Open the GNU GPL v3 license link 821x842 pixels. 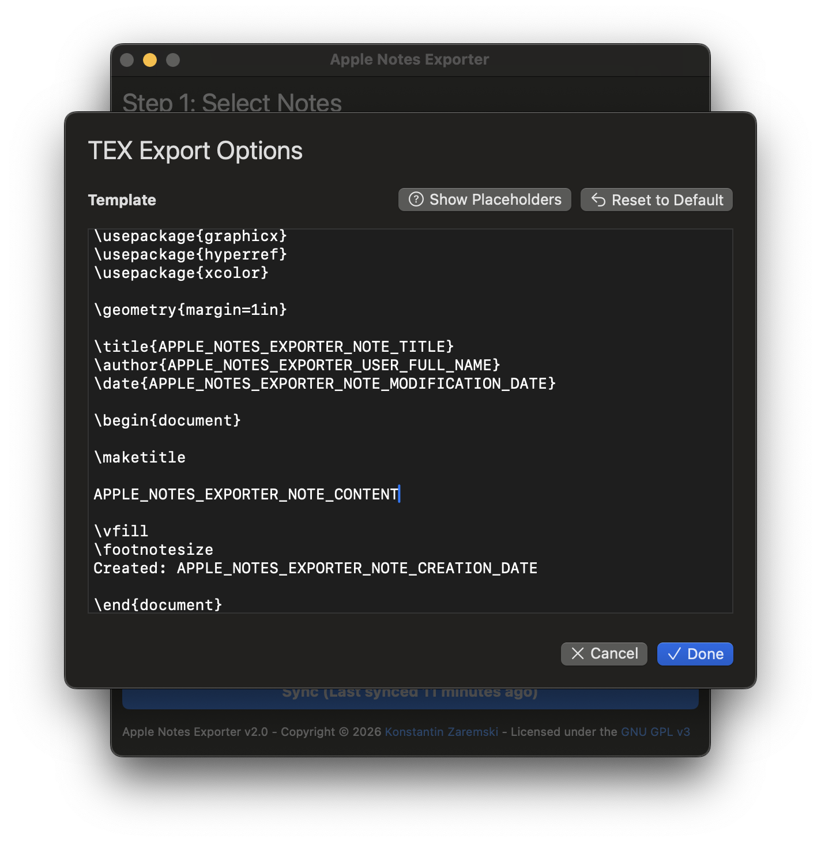point(656,732)
